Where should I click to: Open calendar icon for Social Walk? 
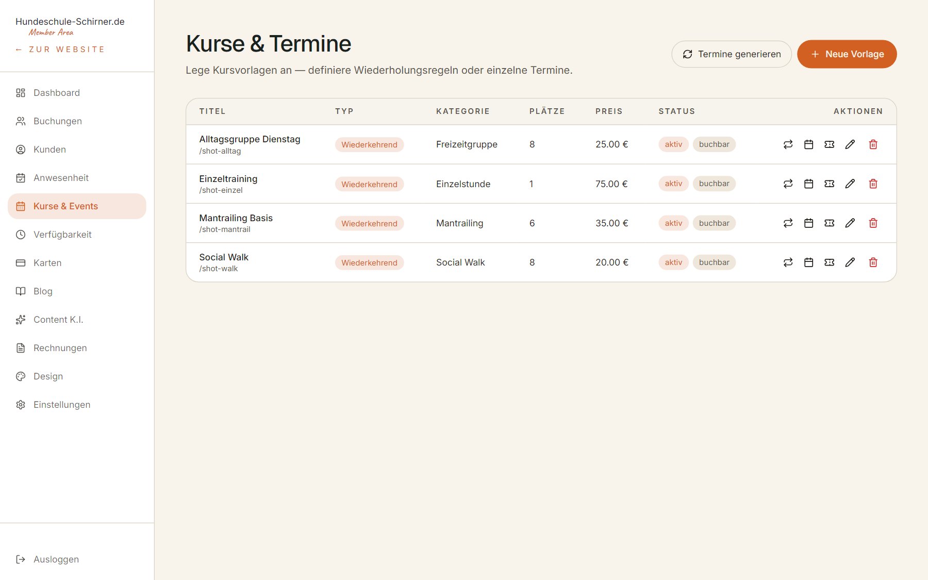coord(808,262)
